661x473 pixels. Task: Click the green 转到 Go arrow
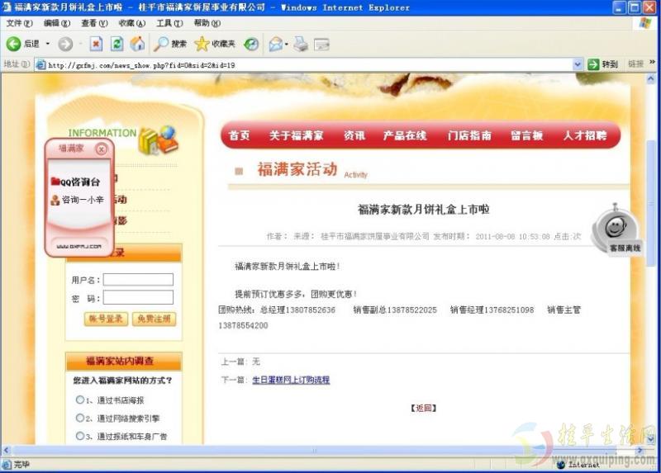pos(593,64)
